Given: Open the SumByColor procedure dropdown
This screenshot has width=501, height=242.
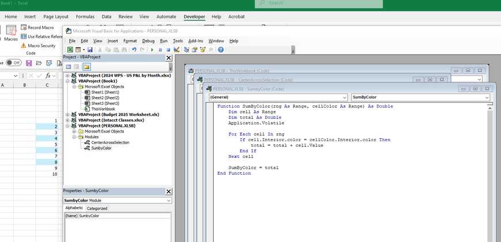Looking at the screenshot, I should (x=487, y=97).
